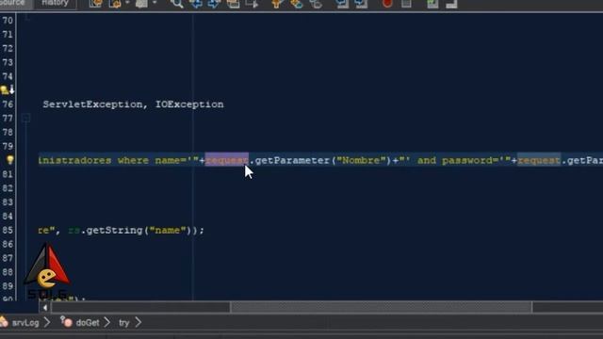Expand the chevron after doGet breadcrumb

[x=106, y=322]
